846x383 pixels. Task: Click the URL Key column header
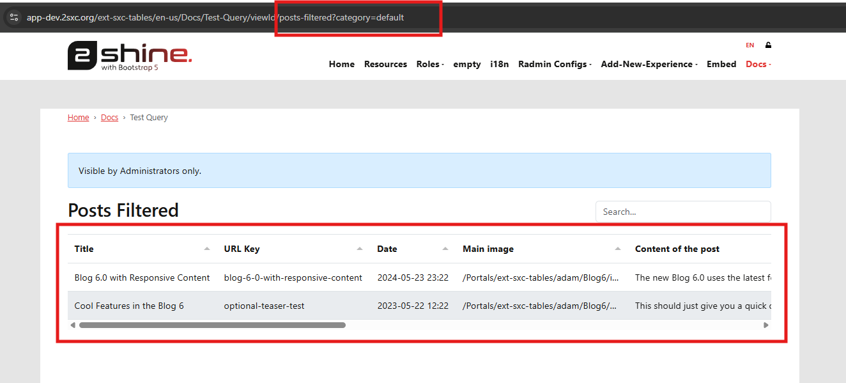(x=294, y=249)
